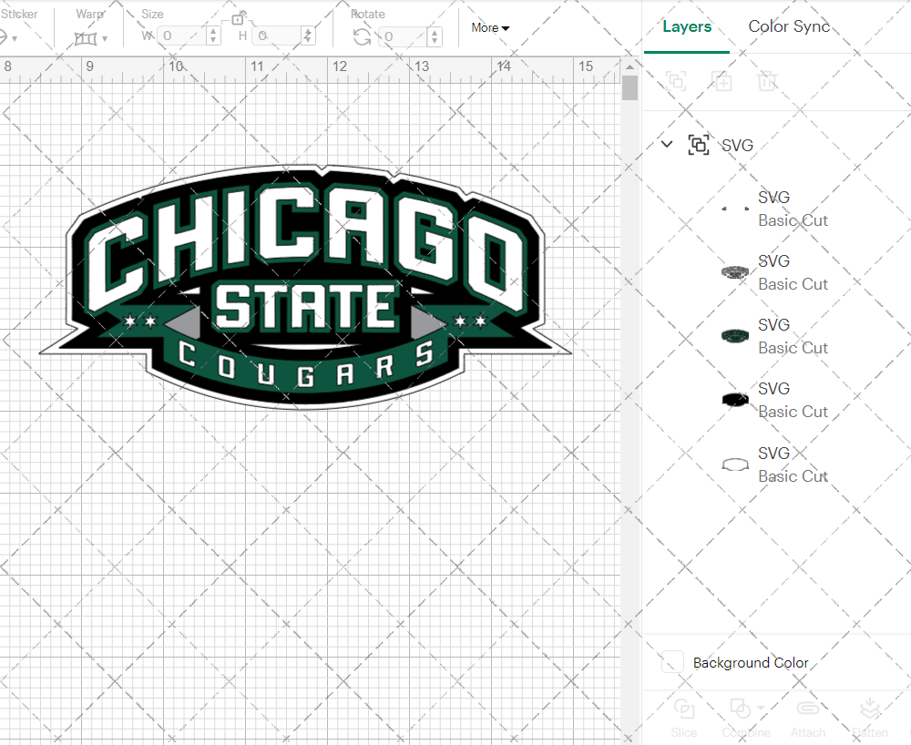Click the Rotate reset icon

362,37
